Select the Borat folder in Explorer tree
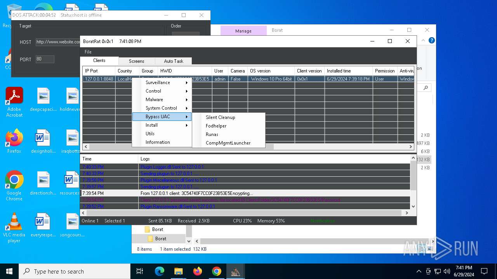497x279 pixels. [161, 239]
